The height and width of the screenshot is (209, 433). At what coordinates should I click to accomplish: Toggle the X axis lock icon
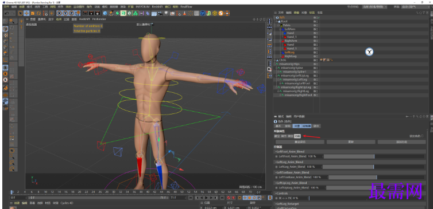click(59, 13)
